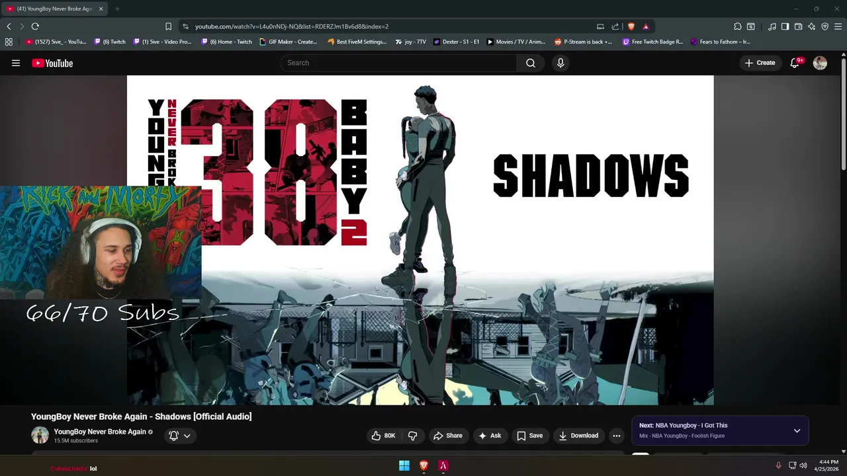The height and width of the screenshot is (476, 847).
Task: Expand the Next: I Got This queue
Action: (x=797, y=430)
